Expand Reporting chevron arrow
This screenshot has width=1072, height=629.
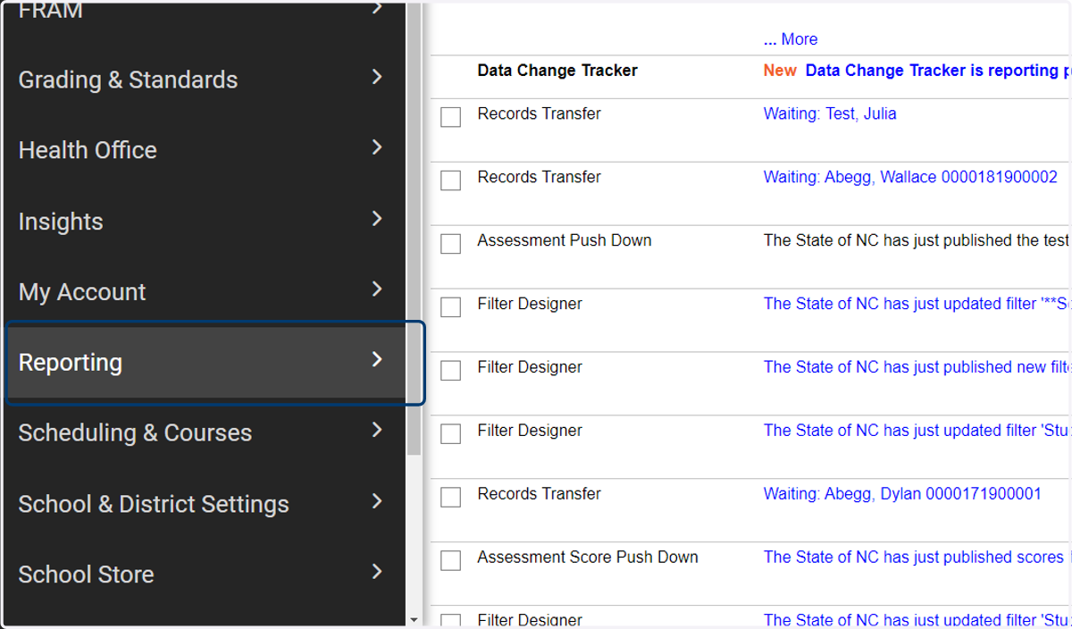377,359
